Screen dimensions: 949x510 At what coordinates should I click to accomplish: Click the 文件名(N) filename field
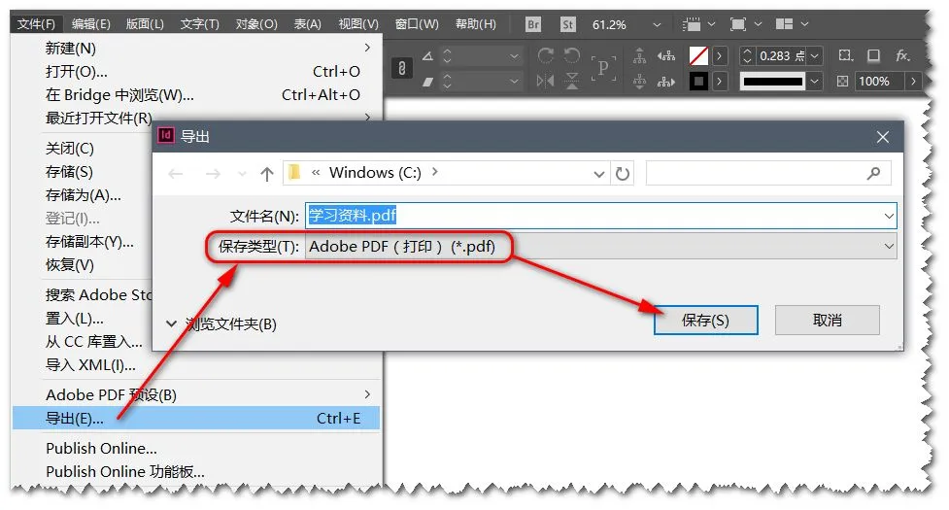tap(601, 216)
